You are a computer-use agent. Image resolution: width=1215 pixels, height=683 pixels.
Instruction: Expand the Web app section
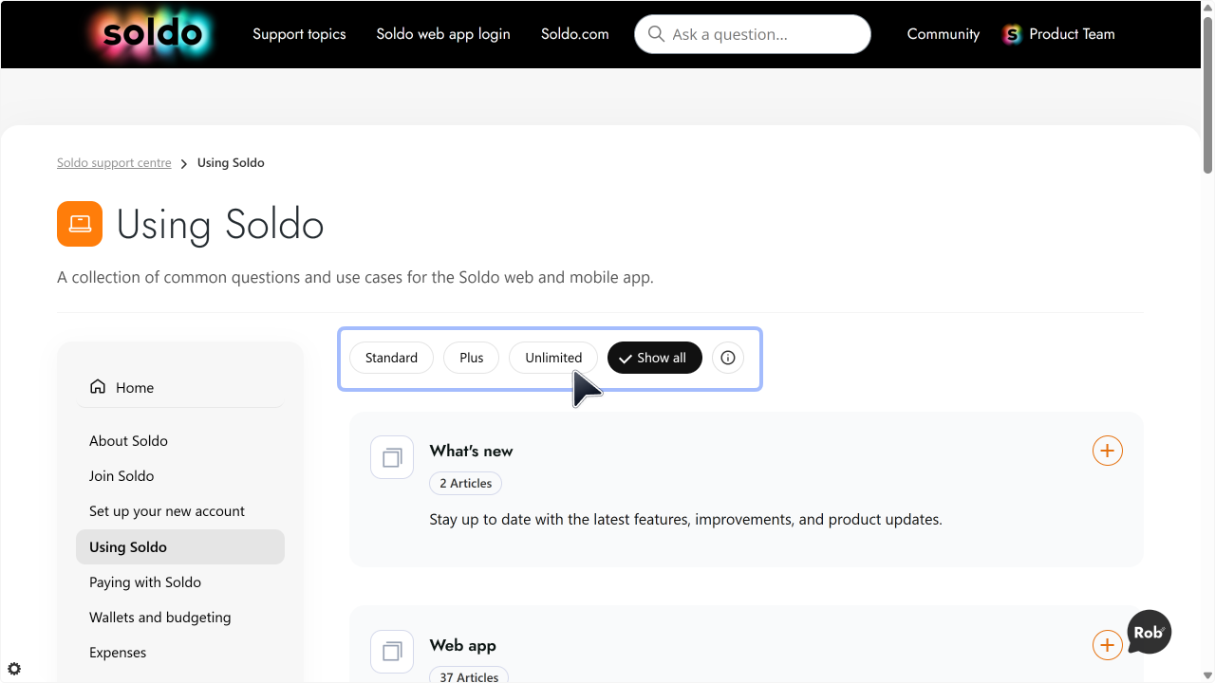(1108, 645)
